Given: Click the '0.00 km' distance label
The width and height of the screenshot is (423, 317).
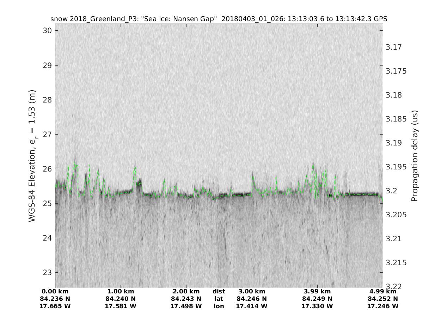Looking at the screenshot, I should [55, 292].
